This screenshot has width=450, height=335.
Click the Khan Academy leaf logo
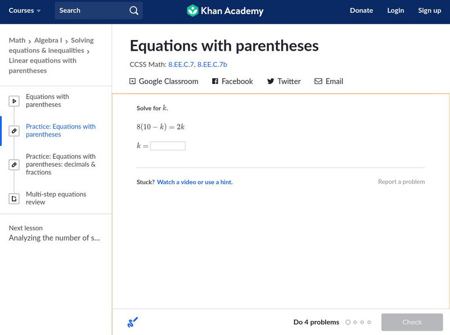(x=193, y=10)
